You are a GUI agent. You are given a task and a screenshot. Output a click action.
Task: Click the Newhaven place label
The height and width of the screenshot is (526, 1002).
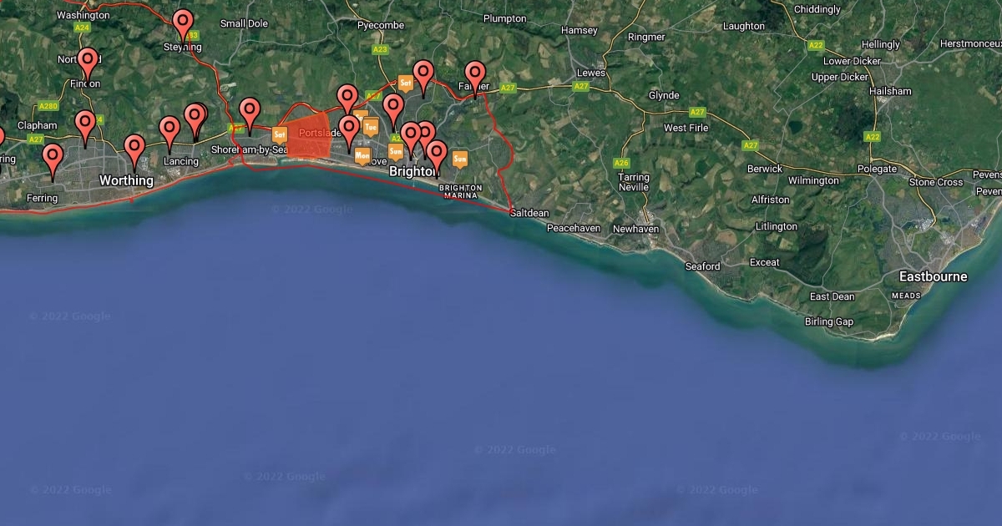pos(635,229)
